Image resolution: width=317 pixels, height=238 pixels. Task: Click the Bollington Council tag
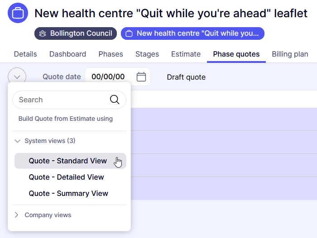(x=76, y=33)
